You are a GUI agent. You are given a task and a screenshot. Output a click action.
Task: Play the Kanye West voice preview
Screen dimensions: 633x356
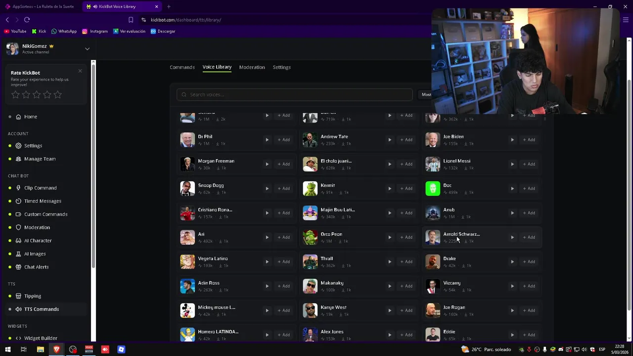click(x=390, y=311)
